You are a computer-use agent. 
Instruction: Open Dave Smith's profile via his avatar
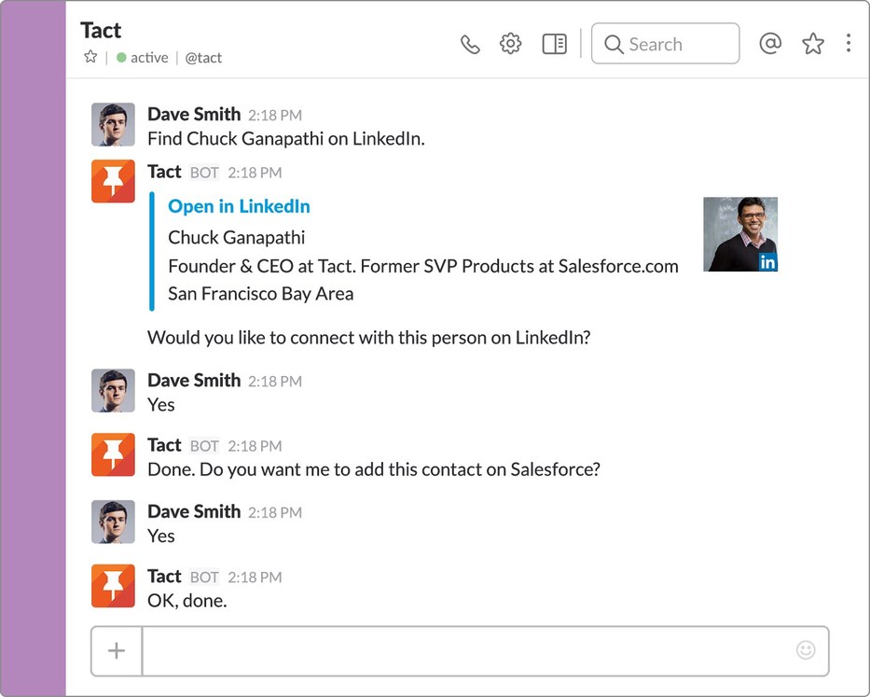click(x=113, y=124)
